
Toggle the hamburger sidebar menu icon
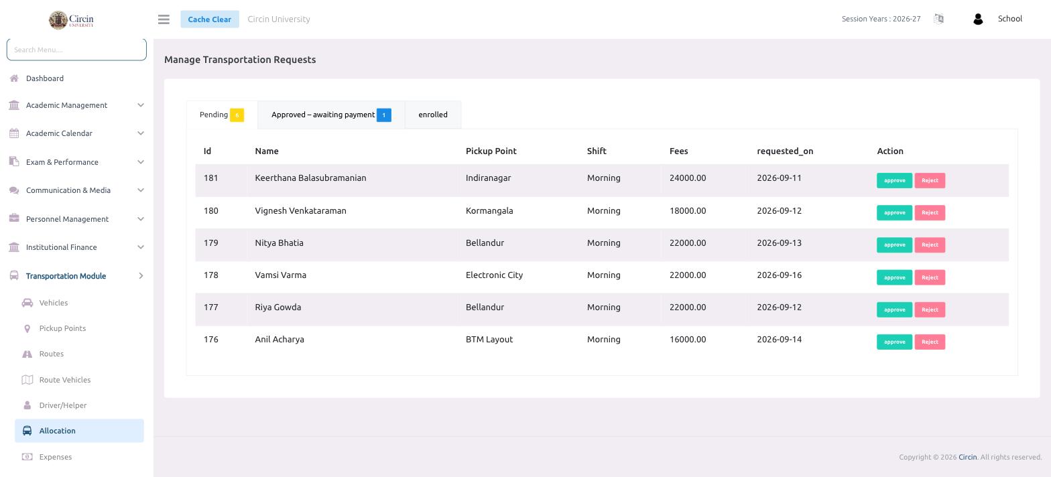[x=164, y=19]
